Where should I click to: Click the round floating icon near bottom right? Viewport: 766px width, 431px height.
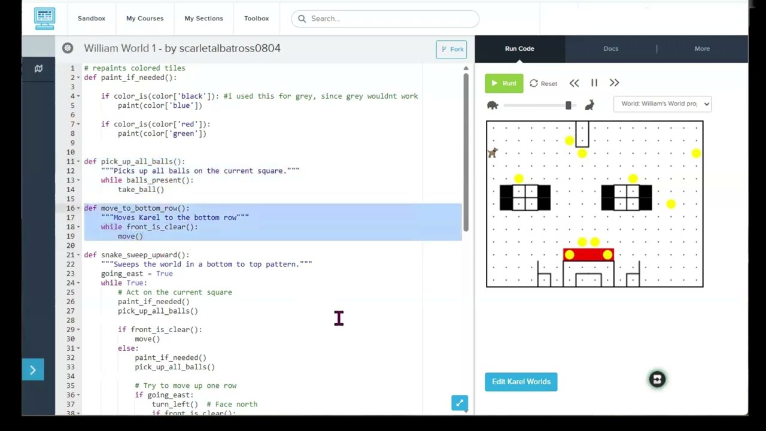657,380
